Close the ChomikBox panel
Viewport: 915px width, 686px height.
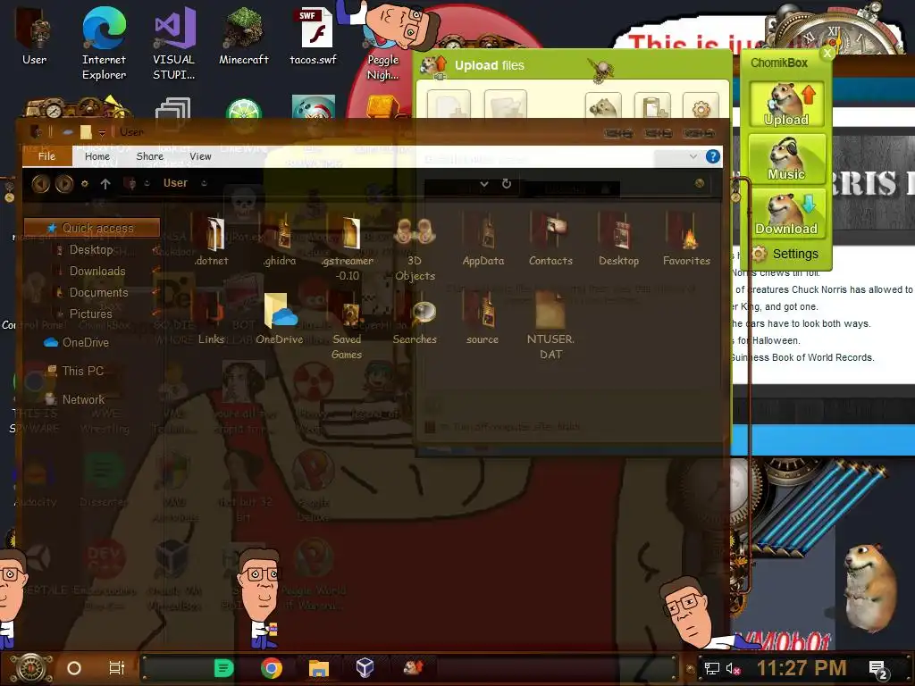coord(827,53)
